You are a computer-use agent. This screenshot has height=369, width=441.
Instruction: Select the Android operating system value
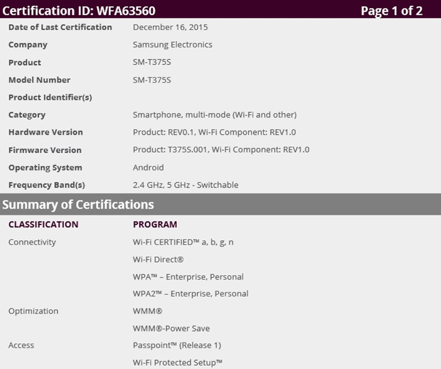(x=148, y=168)
